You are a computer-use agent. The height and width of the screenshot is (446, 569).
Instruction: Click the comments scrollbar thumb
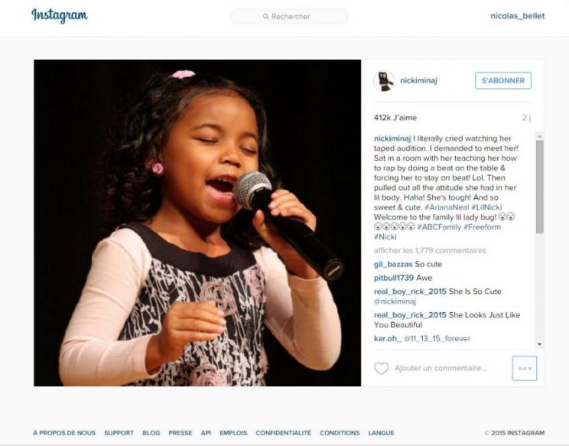540,187
